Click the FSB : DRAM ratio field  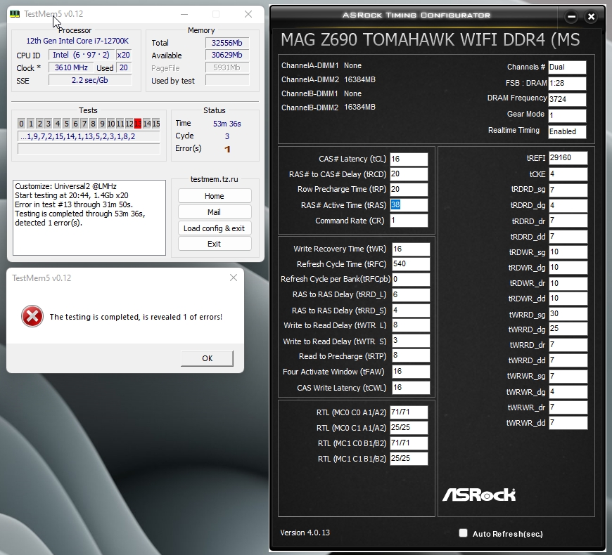coord(567,83)
